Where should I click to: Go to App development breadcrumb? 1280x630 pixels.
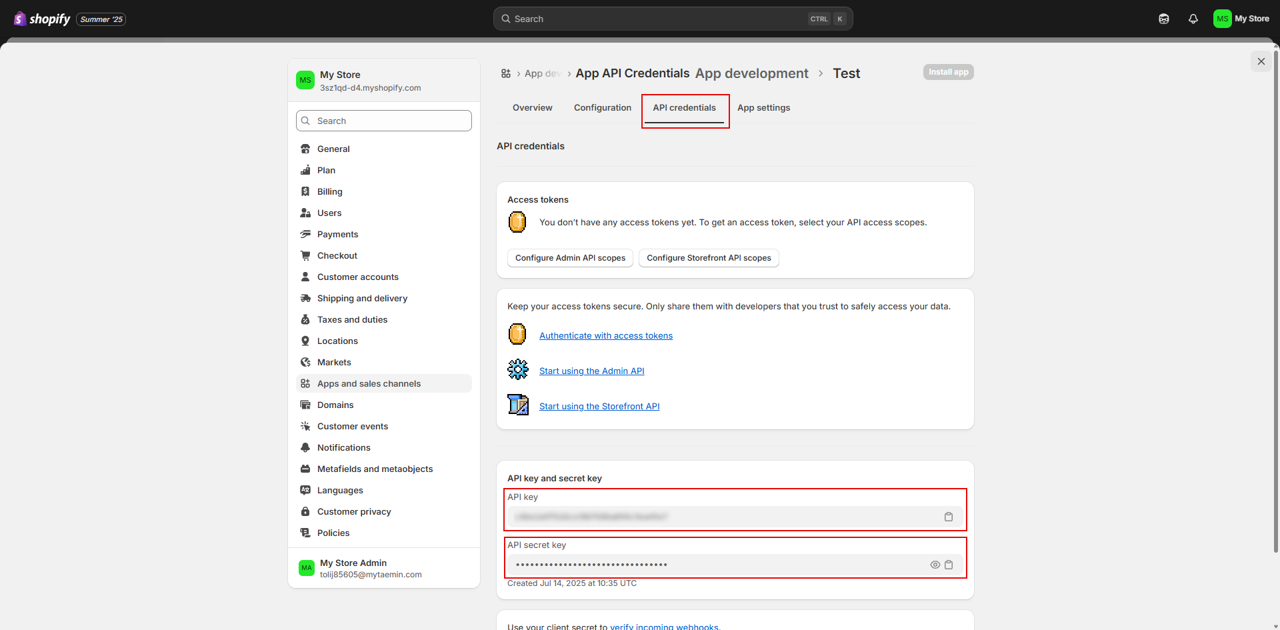pyautogui.click(x=751, y=73)
